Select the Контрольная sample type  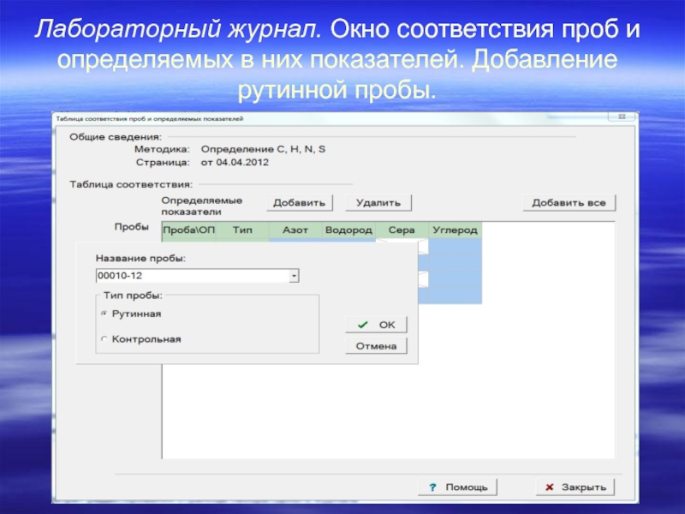coord(104,339)
